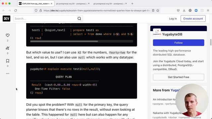Open a new tab
212x119 pixels.
tap(132, 4)
